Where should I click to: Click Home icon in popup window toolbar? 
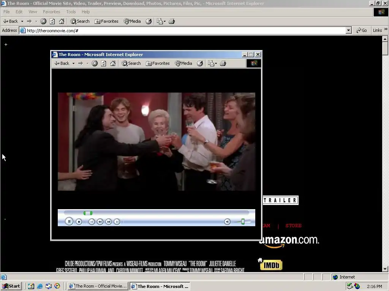pos(113,63)
